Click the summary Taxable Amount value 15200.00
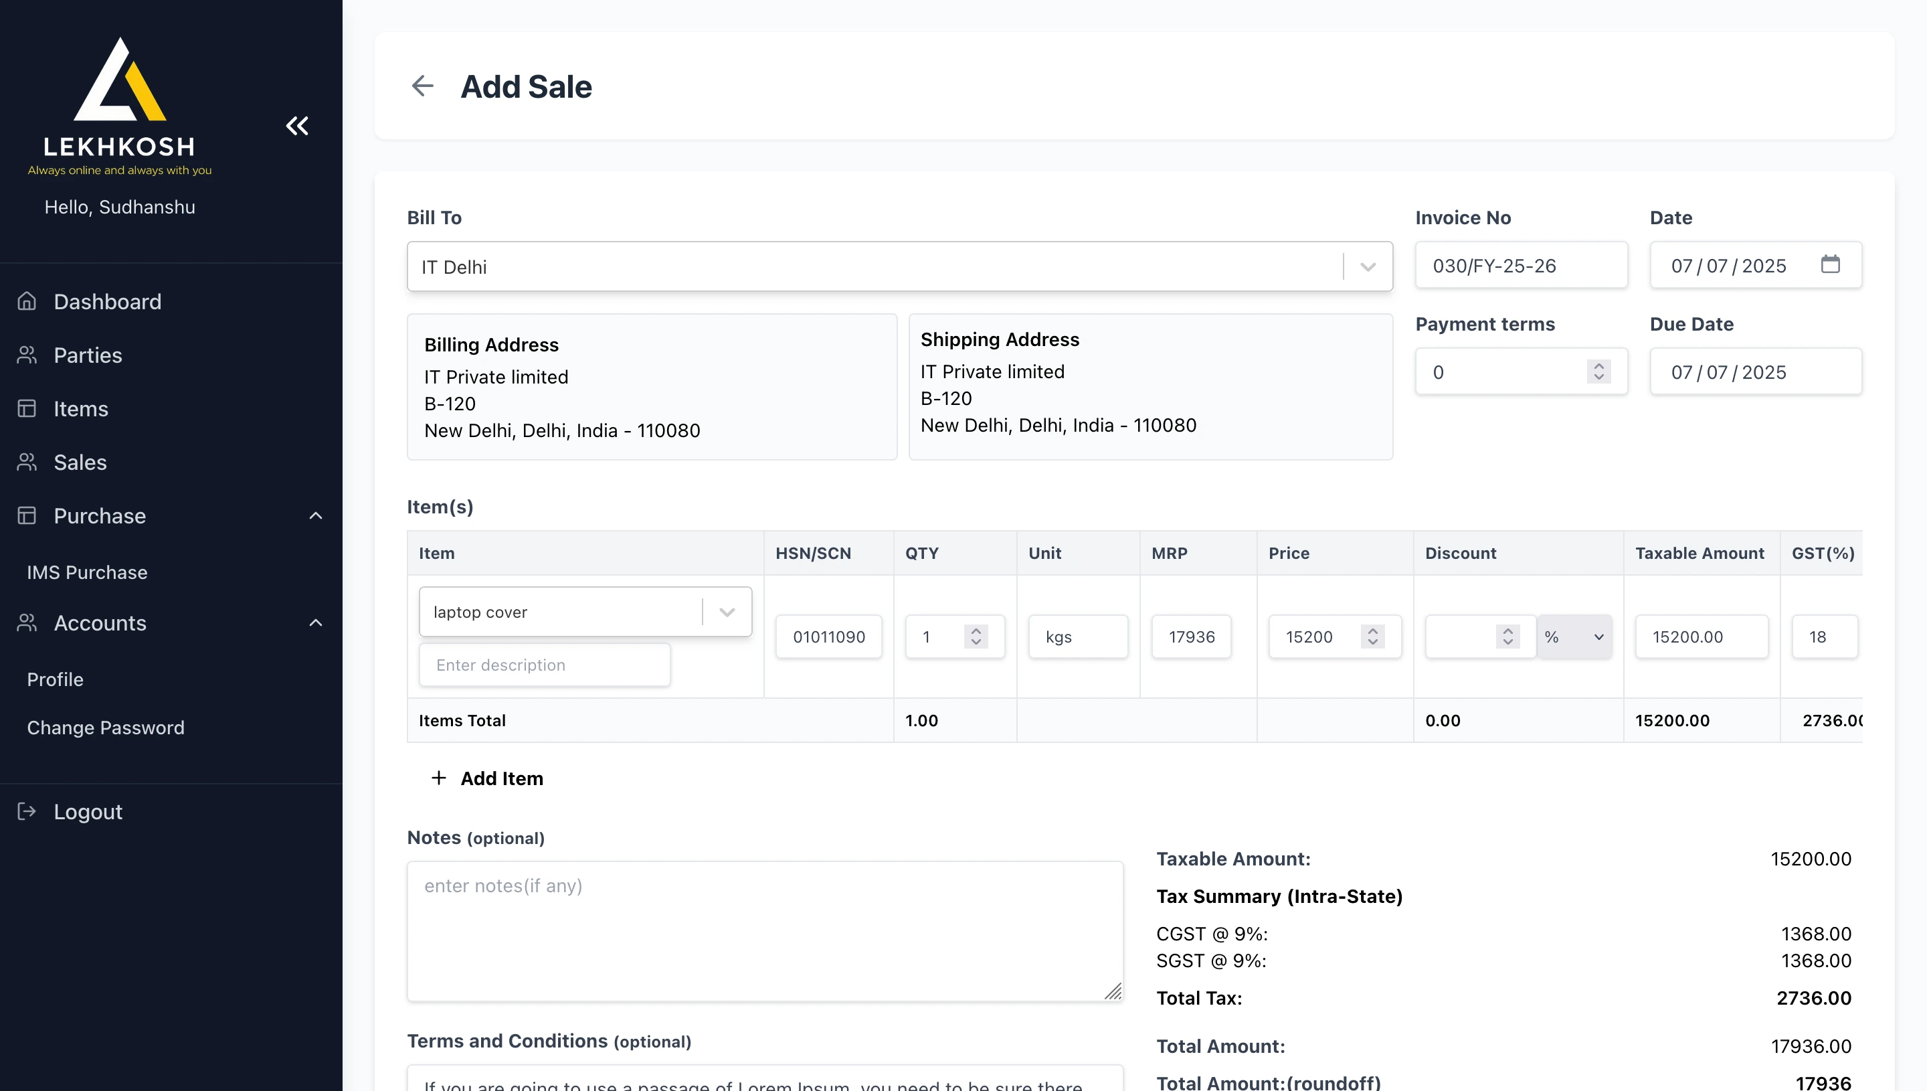The image size is (1927, 1091). [1811, 859]
